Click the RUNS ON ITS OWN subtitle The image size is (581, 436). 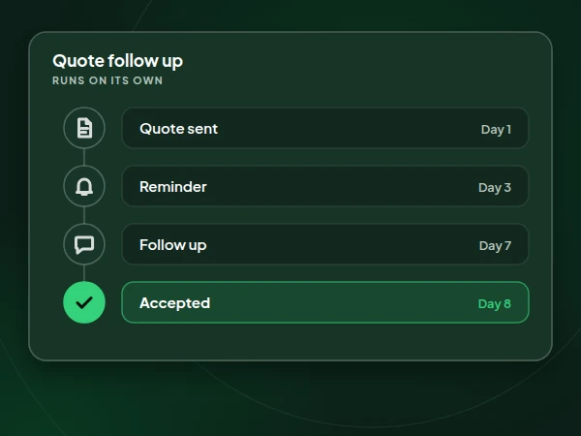point(107,80)
